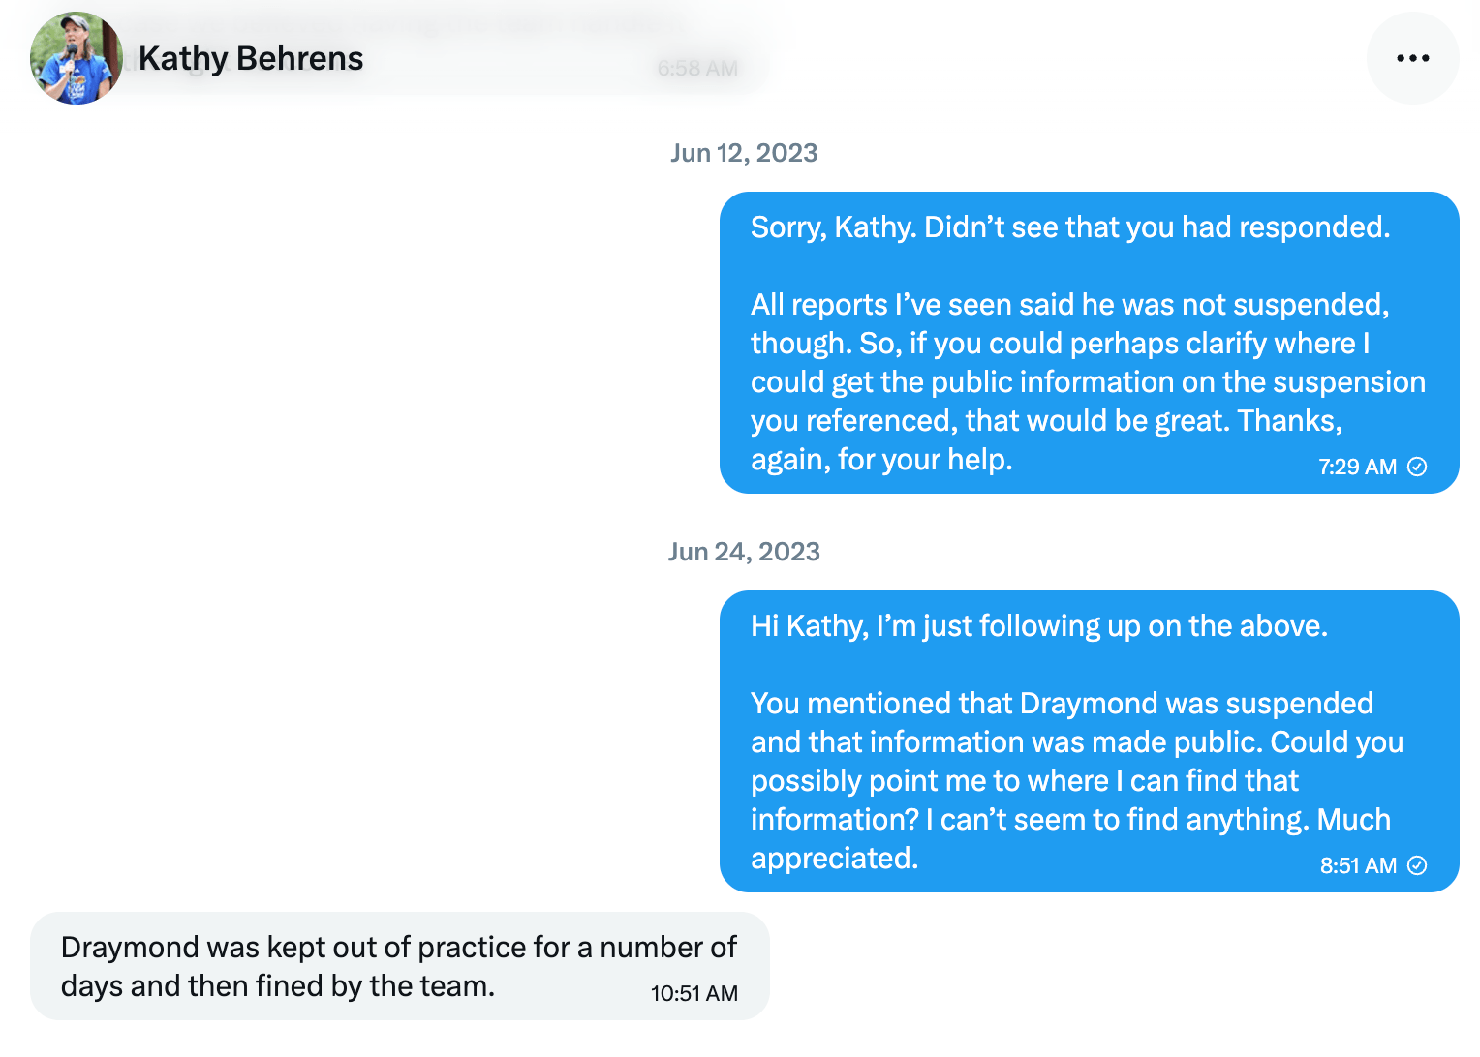Click the 7:29 AM message timestamp

pos(1357,467)
